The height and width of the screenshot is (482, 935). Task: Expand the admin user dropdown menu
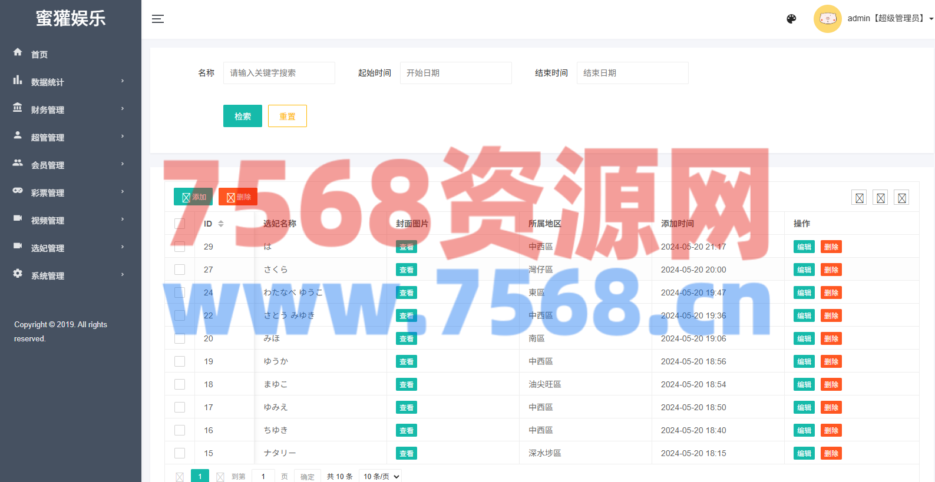pos(931,19)
